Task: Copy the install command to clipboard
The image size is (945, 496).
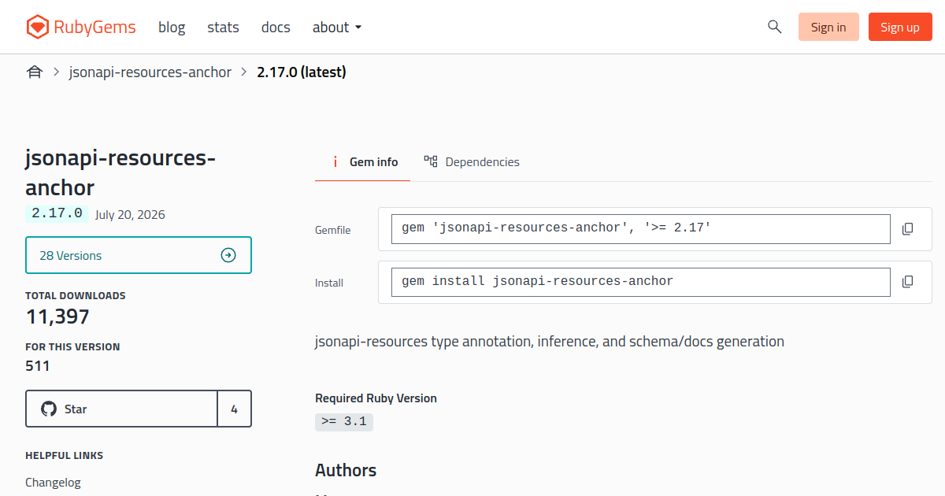Action: [907, 282]
